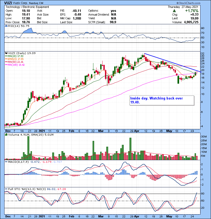211x219 pixels.
Task: Click the blue descending trendline on price chart
Action: click(x=172, y=63)
